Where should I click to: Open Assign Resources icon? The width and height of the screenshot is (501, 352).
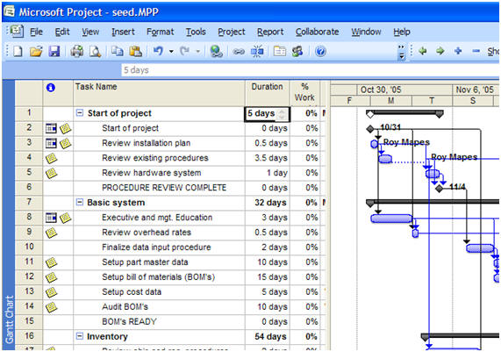click(297, 51)
